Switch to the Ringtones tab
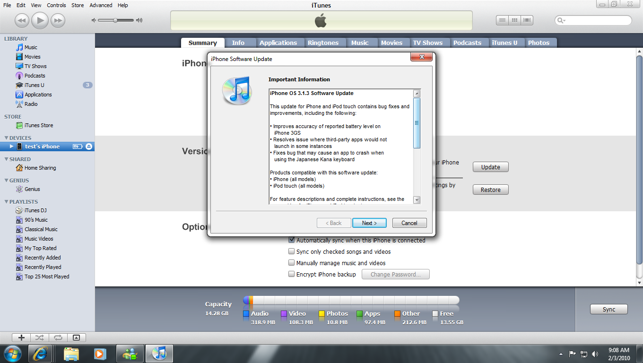This screenshot has width=643, height=363. point(323,43)
